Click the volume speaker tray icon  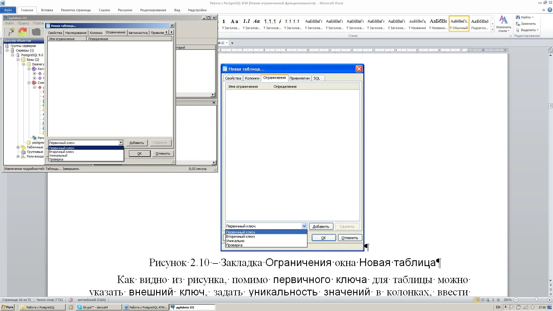tap(533, 307)
